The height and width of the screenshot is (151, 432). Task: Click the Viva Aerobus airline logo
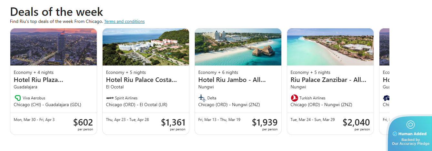coord(17,98)
